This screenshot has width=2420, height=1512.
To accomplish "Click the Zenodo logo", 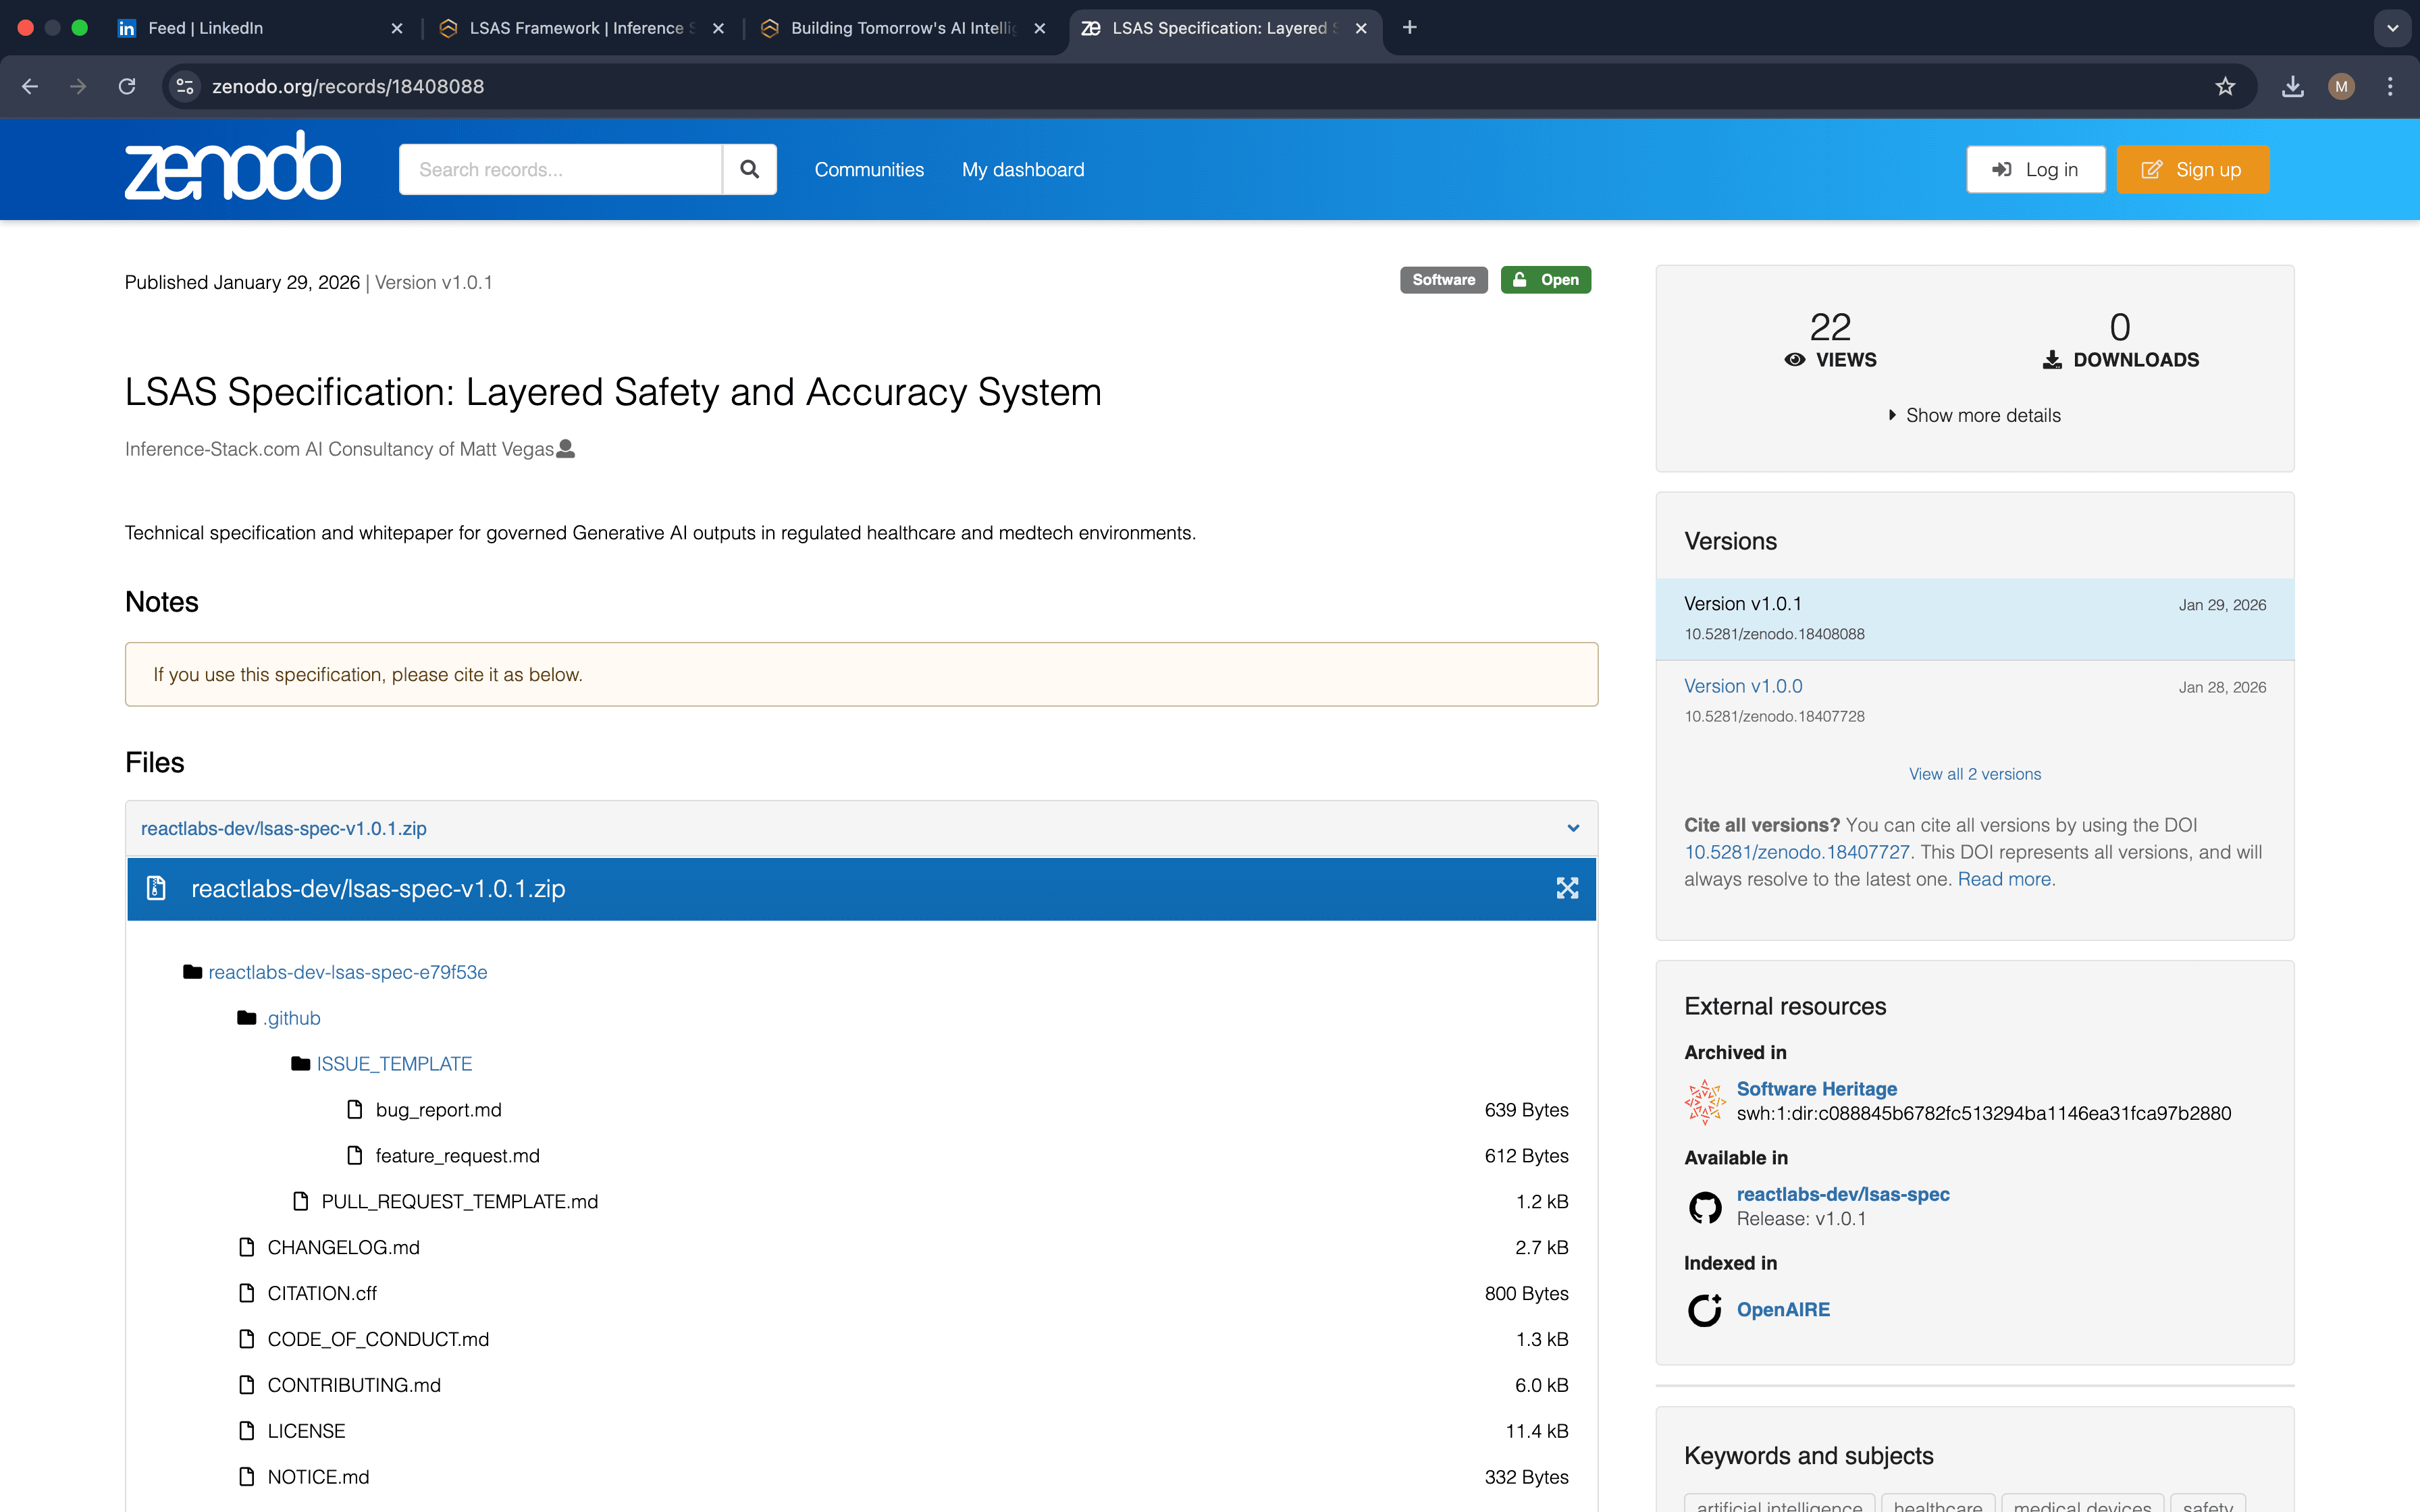I will 233,166.
